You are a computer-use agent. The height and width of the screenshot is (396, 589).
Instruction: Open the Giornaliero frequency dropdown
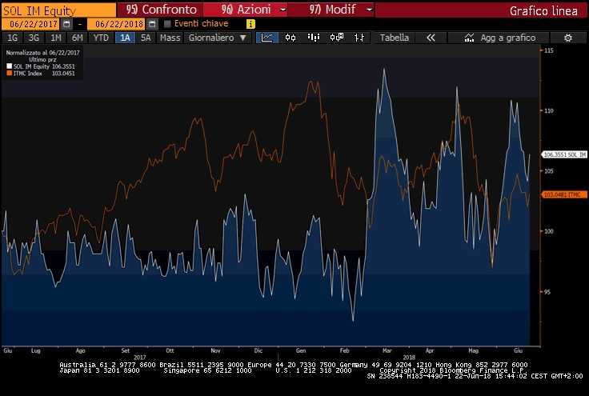[218, 38]
